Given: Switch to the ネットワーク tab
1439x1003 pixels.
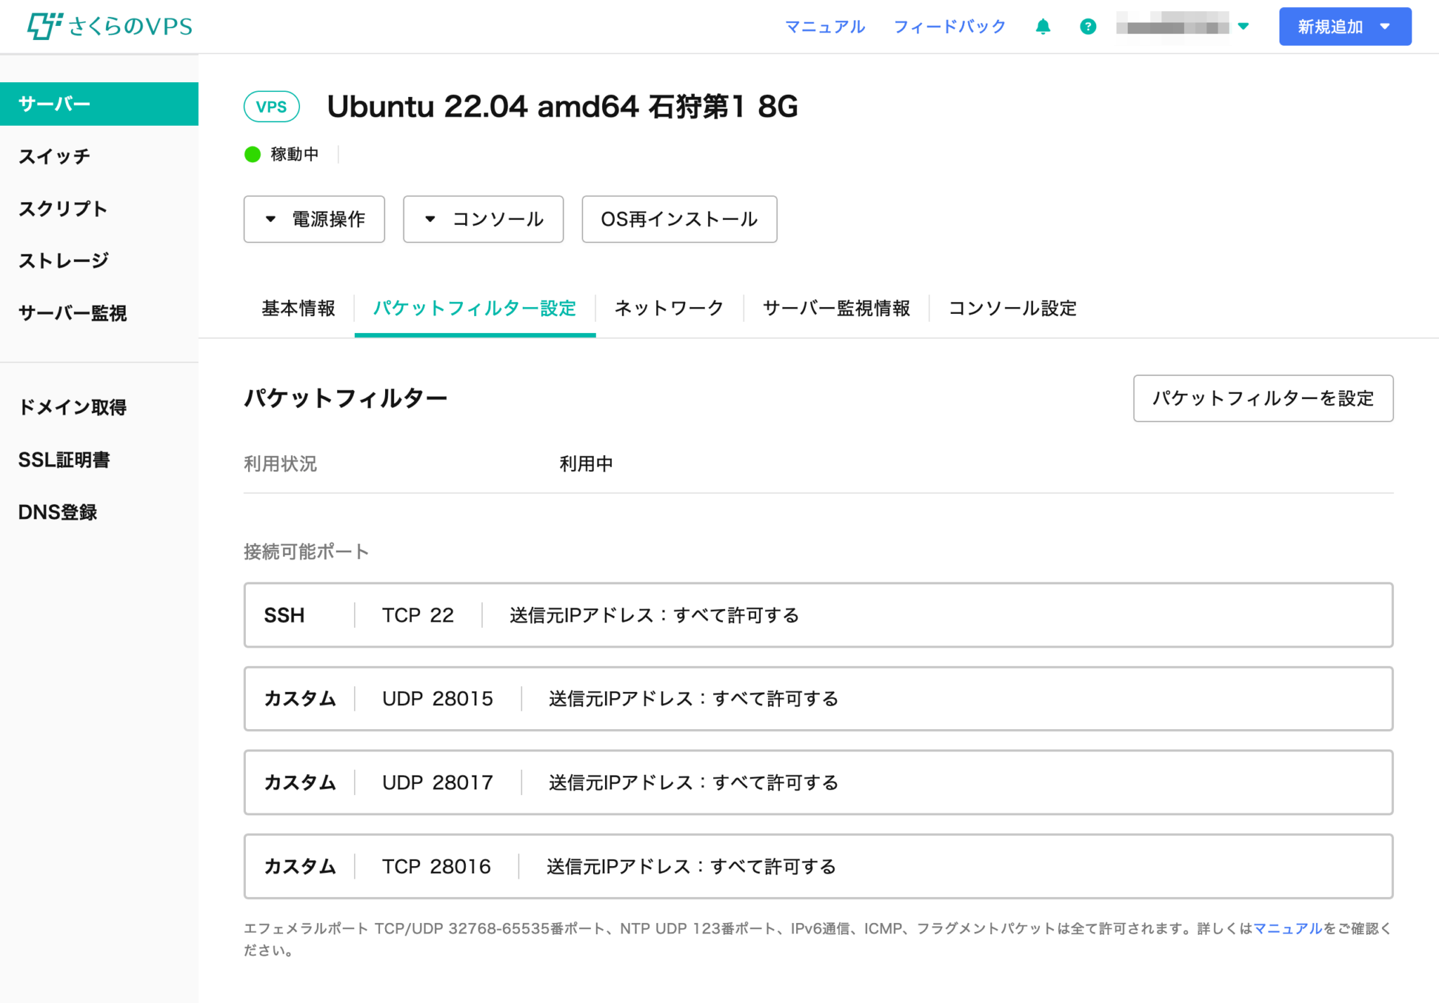Looking at the screenshot, I should click(668, 308).
